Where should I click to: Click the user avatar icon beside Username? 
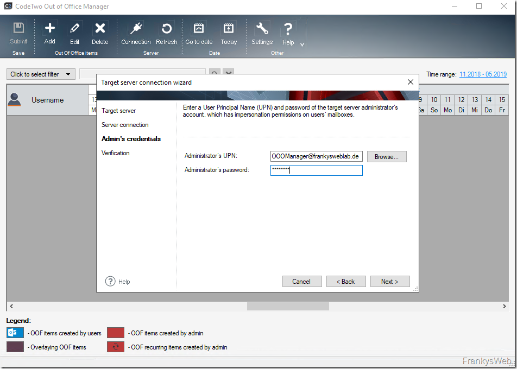[14, 100]
